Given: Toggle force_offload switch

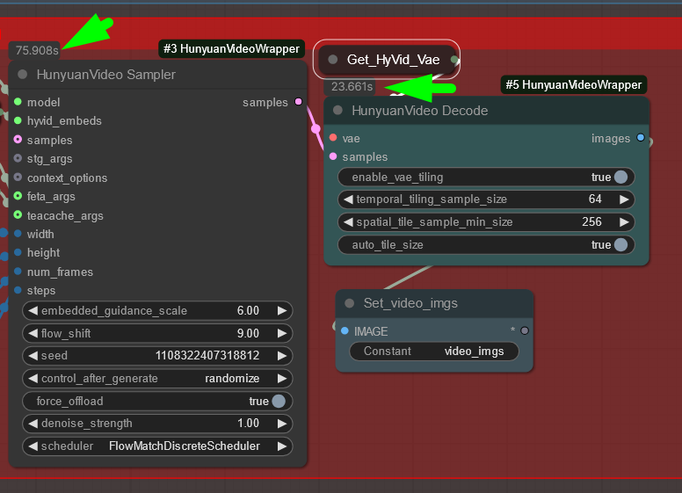Looking at the screenshot, I should [279, 401].
